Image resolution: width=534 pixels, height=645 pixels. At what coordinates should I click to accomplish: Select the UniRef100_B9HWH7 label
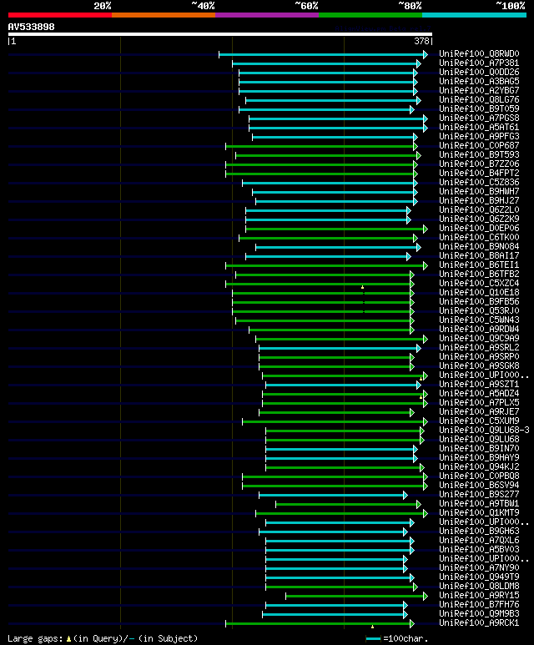(x=479, y=192)
